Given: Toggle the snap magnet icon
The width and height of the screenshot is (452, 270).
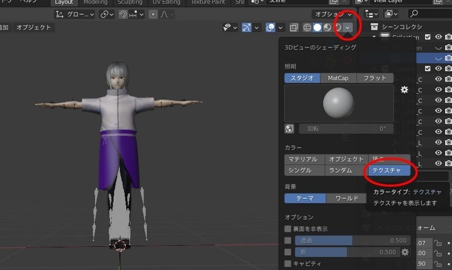Looking at the screenshot, I should [x=124, y=14].
